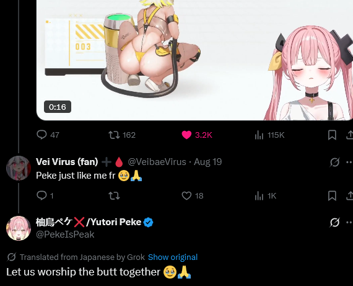
Task: Repost Vei Virus's reply
Action: pyautogui.click(x=114, y=195)
